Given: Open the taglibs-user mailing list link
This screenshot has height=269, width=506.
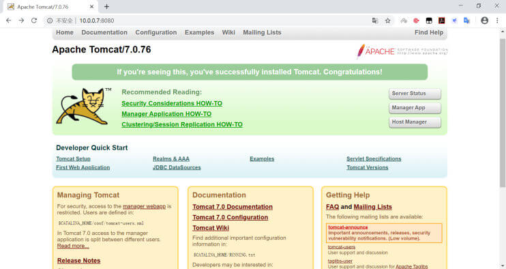Looking at the screenshot, I should pos(340,261).
